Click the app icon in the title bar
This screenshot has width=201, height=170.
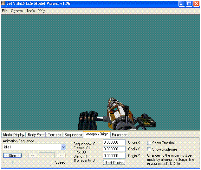pyautogui.click(x=3, y=3)
